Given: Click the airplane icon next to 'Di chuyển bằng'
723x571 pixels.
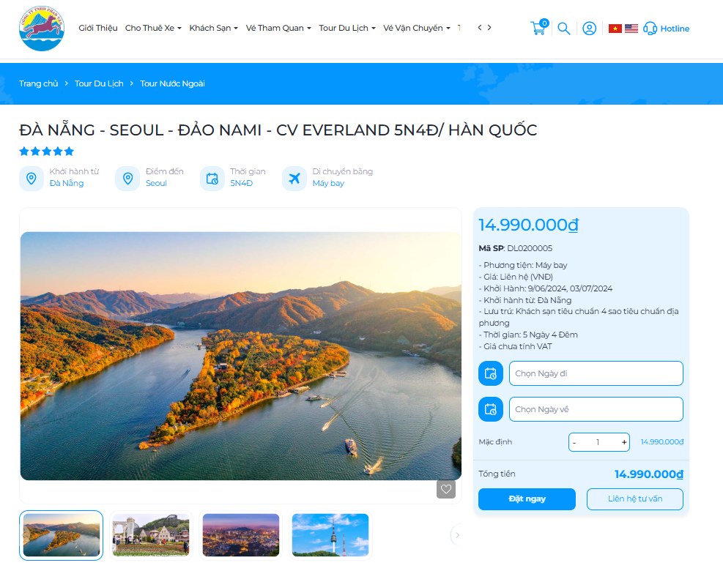Looking at the screenshot, I should (x=295, y=178).
